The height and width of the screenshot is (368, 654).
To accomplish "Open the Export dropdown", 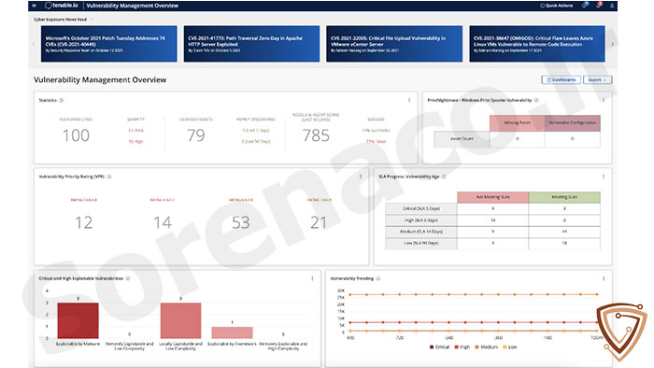I will pos(597,79).
